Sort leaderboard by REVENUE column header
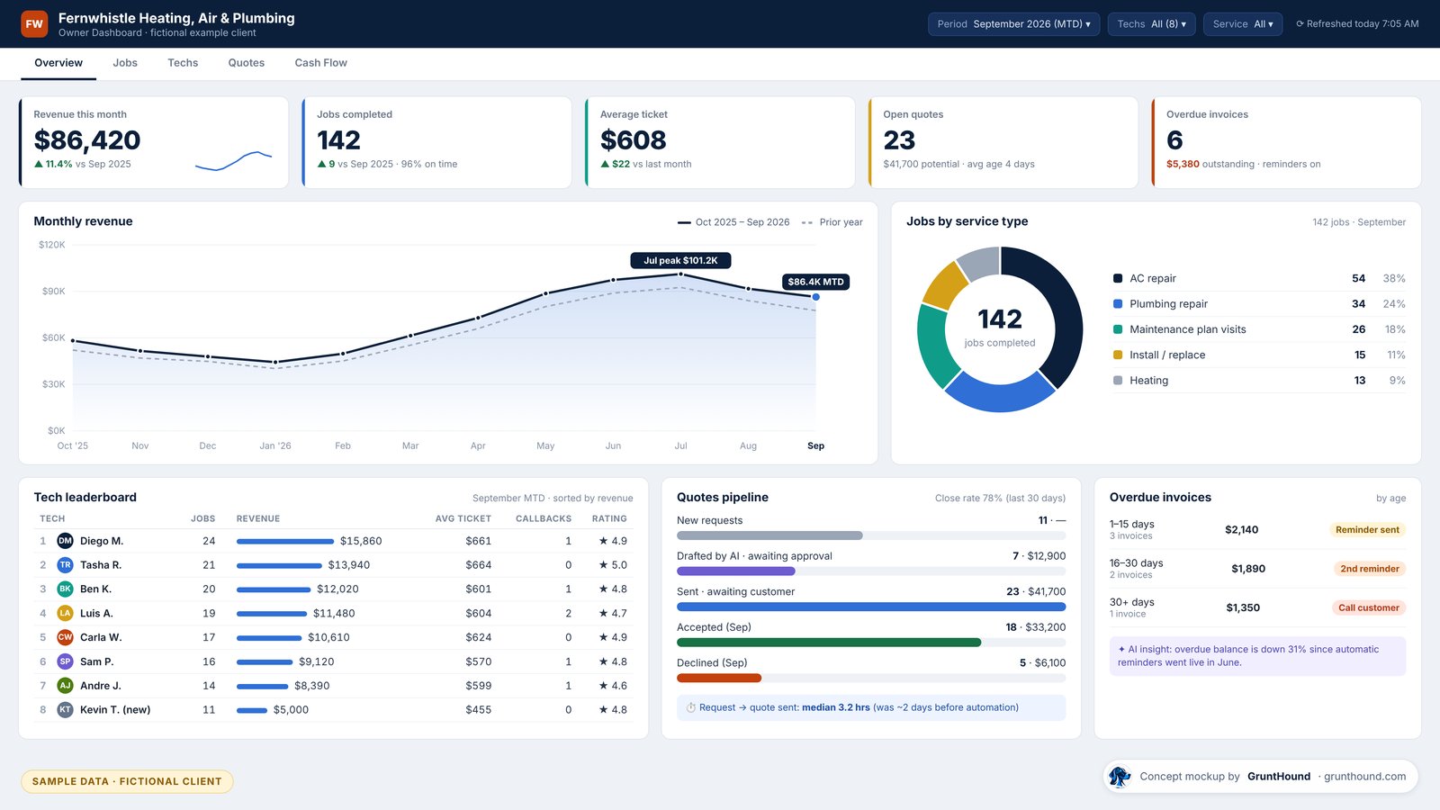1440x810 pixels. [x=258, y=519]
